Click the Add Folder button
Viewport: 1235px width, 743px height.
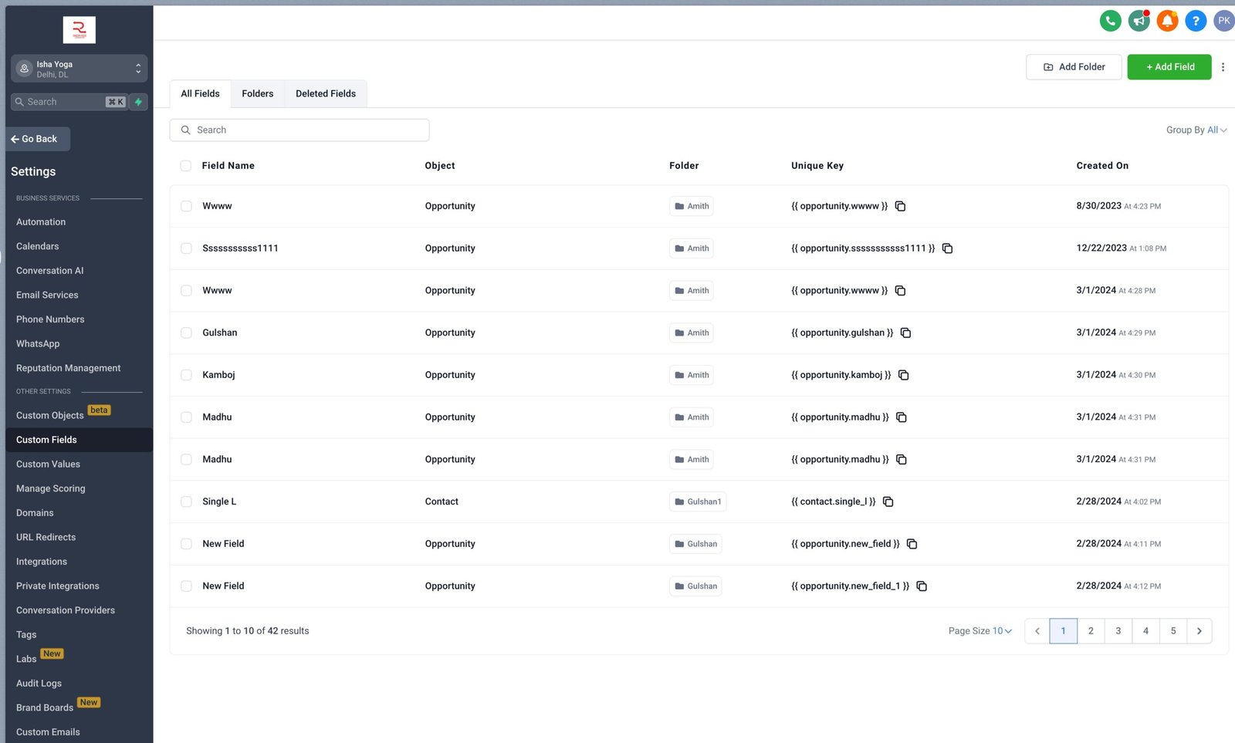(1073, 67)
